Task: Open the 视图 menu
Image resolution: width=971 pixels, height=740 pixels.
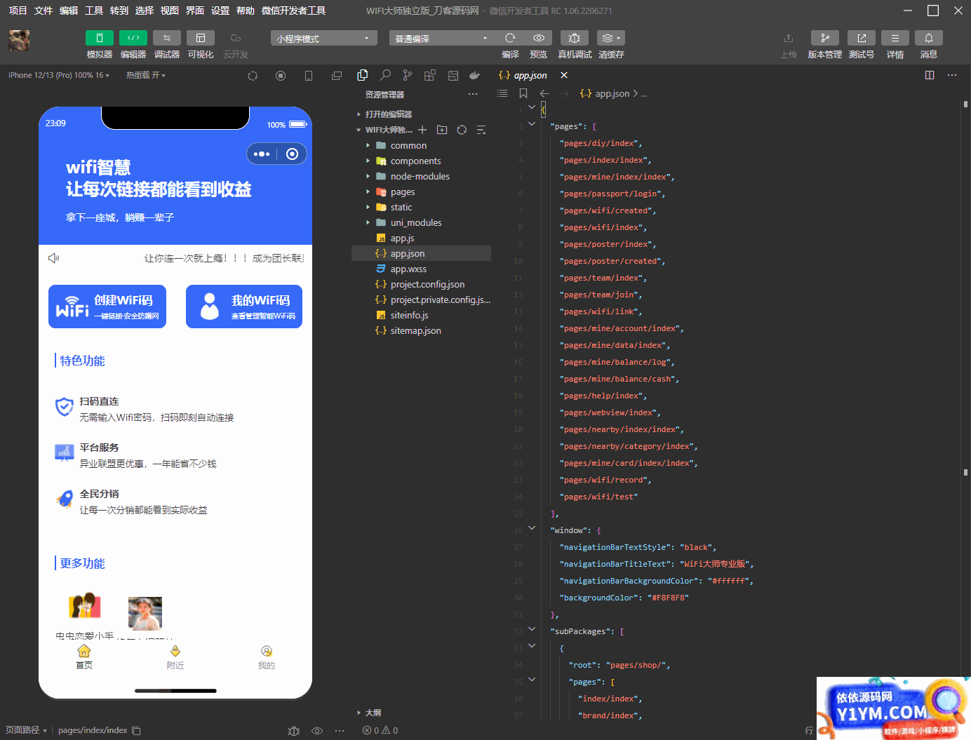Action: (x=169, y=11)
